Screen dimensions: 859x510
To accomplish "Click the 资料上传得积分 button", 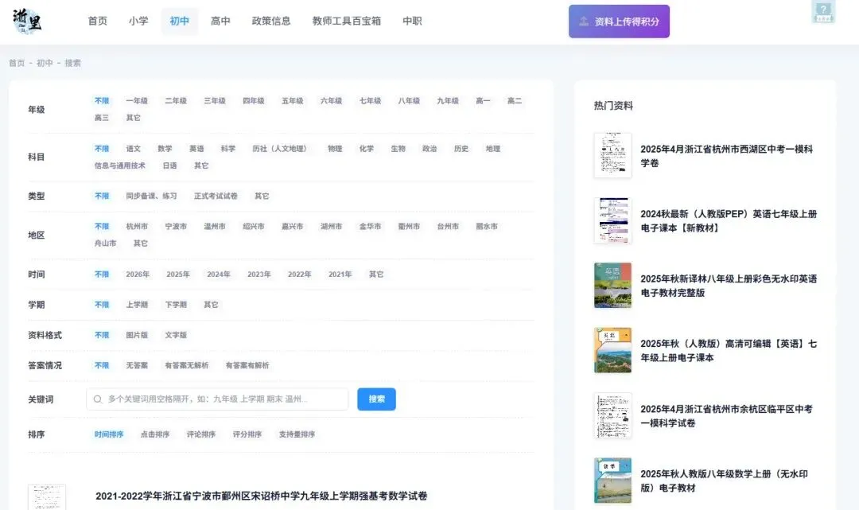I will pos(620,21).
